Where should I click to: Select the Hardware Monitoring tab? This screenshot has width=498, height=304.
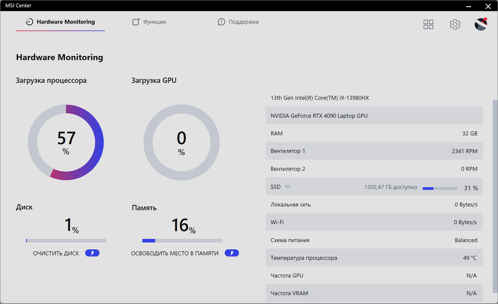click(x=65, y=22)
